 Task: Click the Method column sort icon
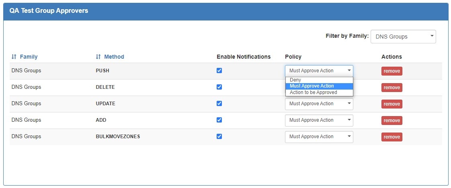(x=98, y=57)
